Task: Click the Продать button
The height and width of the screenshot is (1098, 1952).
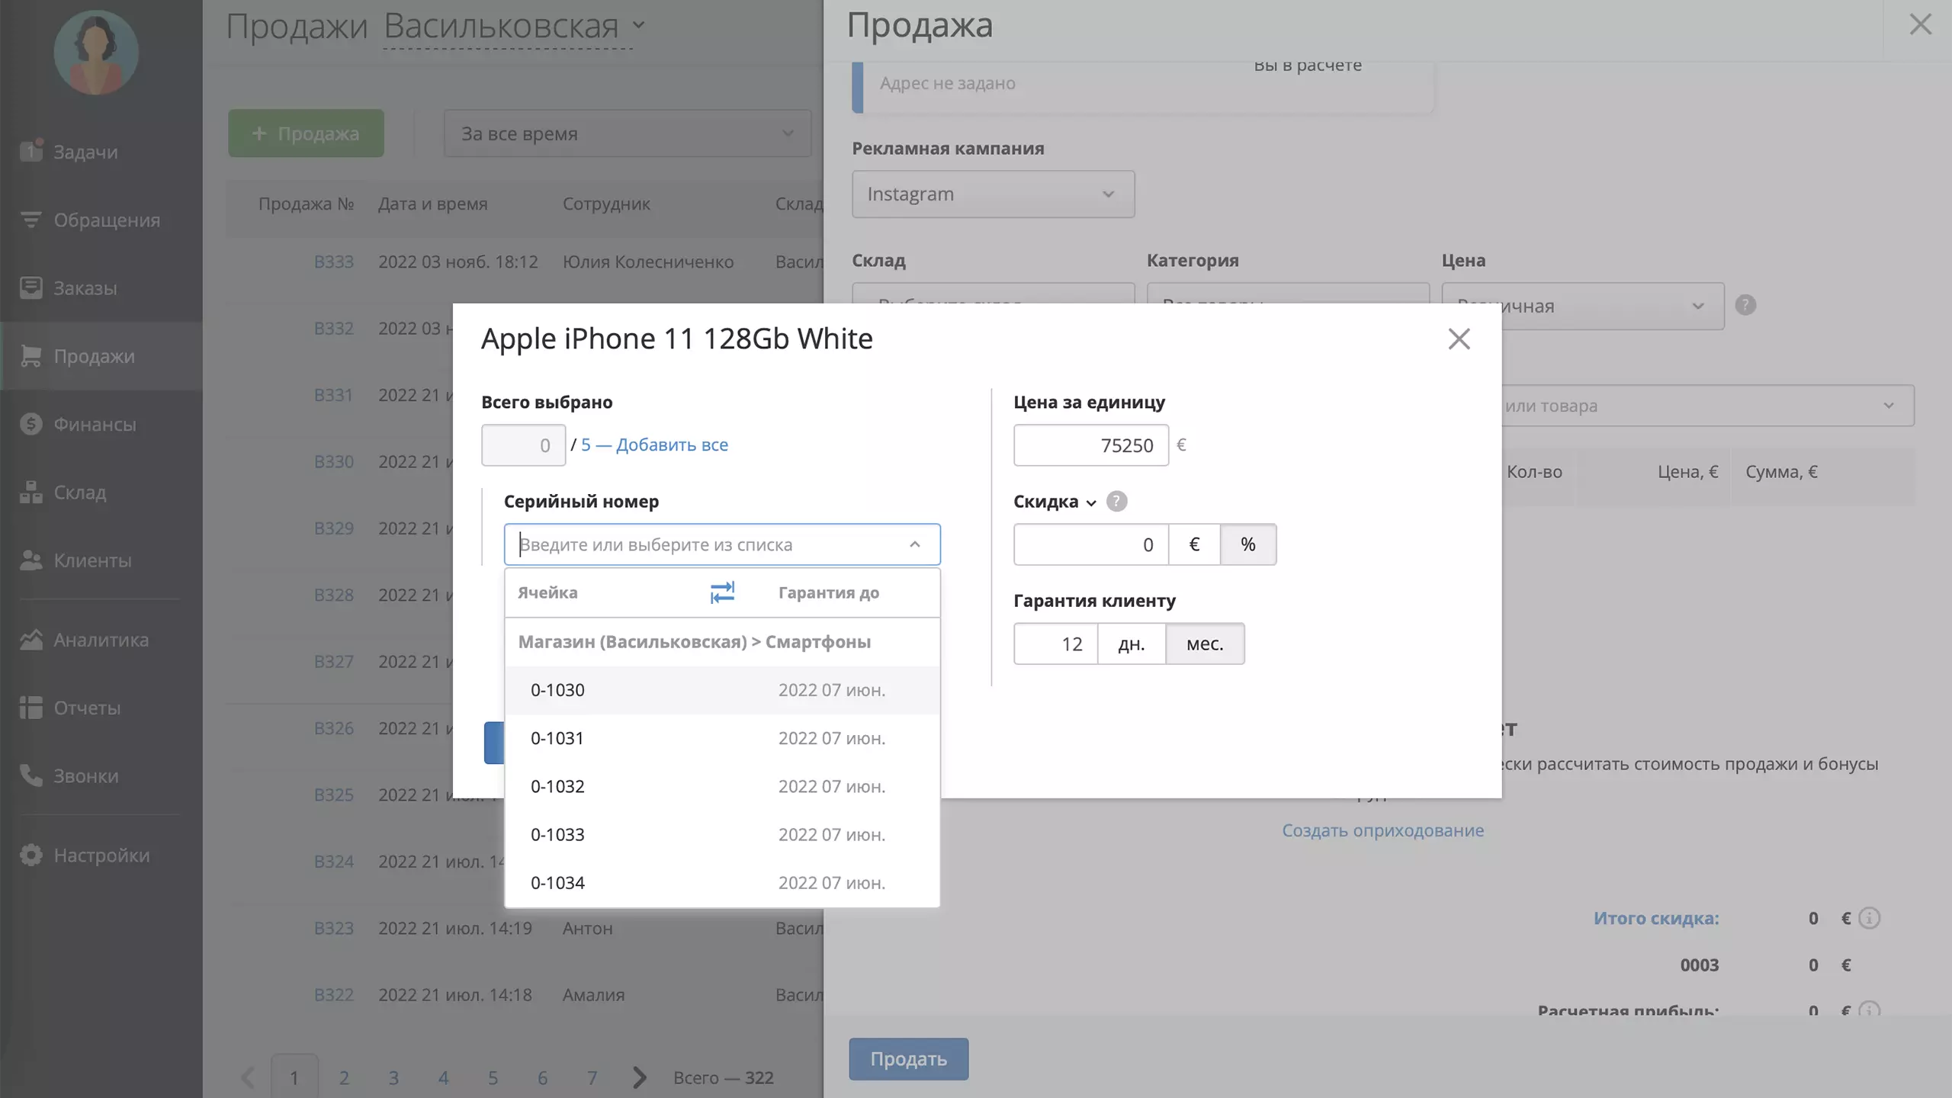Action: point(909,1058)
